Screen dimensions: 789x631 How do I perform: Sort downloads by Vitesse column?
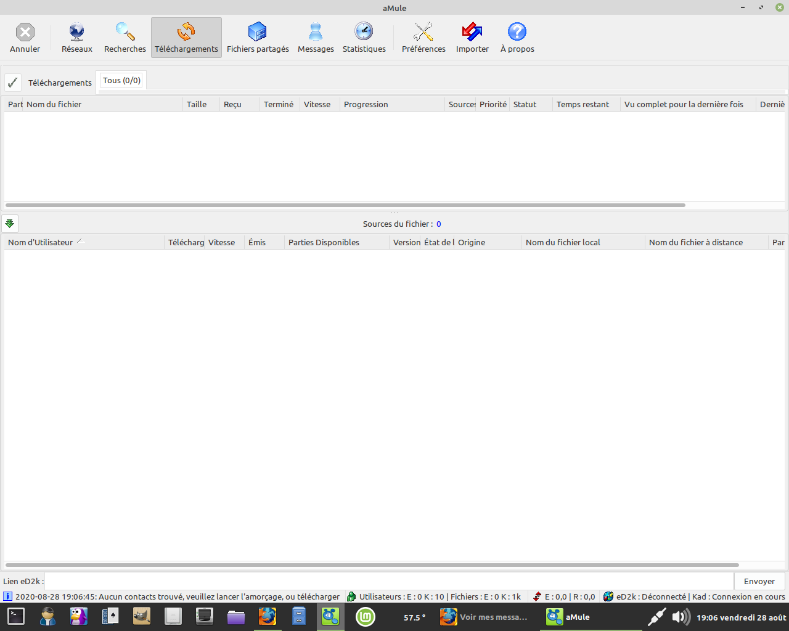[319, 104]
